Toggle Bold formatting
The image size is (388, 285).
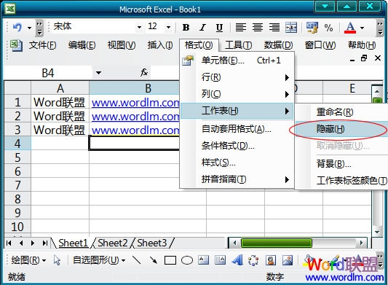pos(186,28)
